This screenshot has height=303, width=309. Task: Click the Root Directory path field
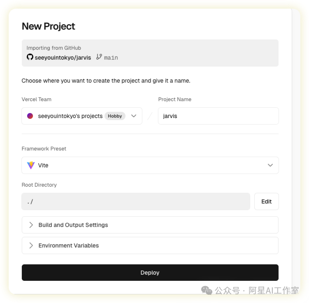[x=136, y=201]
